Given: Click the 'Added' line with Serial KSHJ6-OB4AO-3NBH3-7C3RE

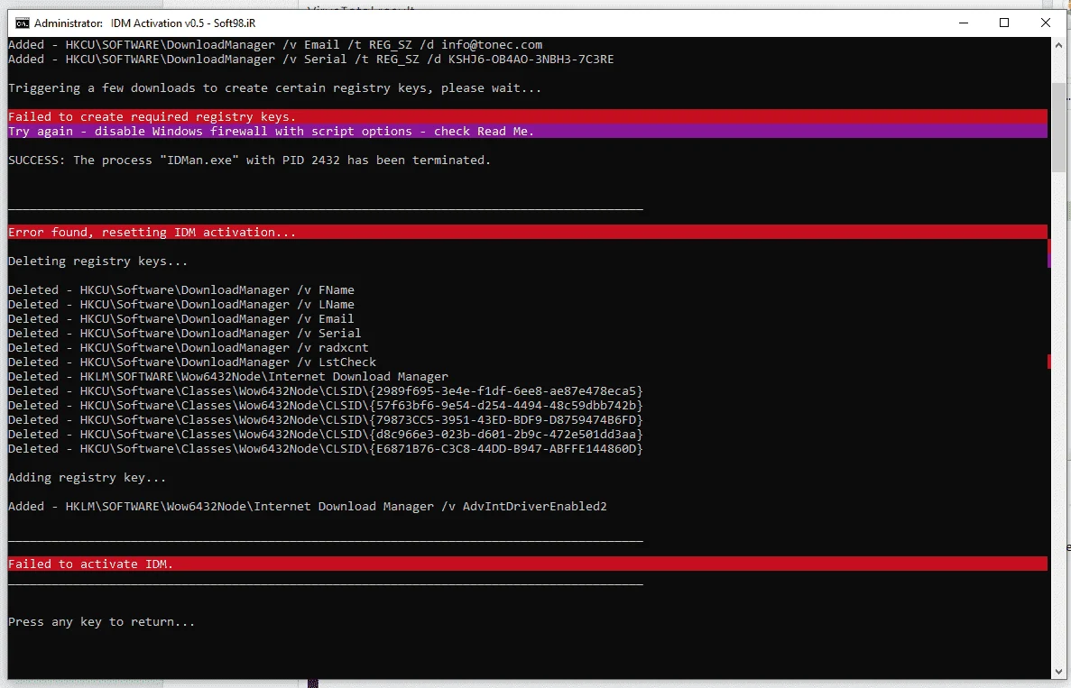Looking at the screenshot, I should [x=310, y=60].
